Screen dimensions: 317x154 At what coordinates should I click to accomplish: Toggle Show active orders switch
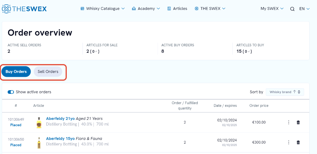click(x=11, y=92)
